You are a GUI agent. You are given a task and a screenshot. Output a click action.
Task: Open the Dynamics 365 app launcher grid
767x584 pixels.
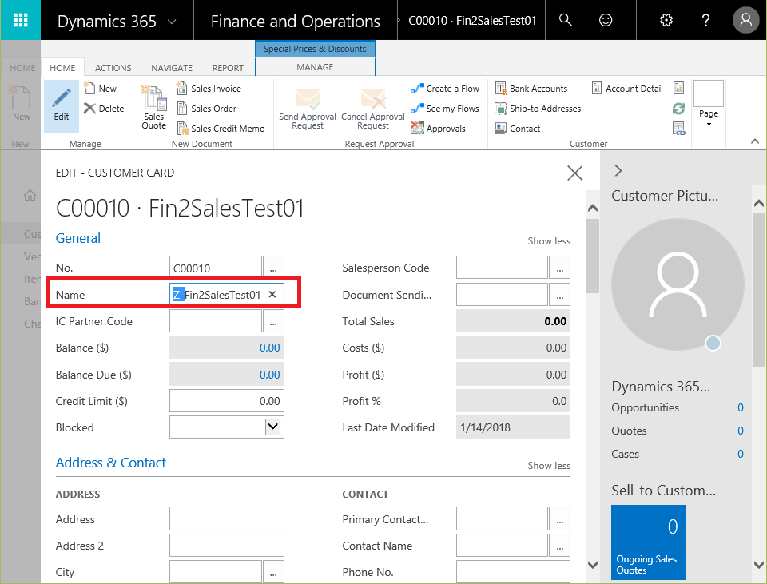[21, 20]
